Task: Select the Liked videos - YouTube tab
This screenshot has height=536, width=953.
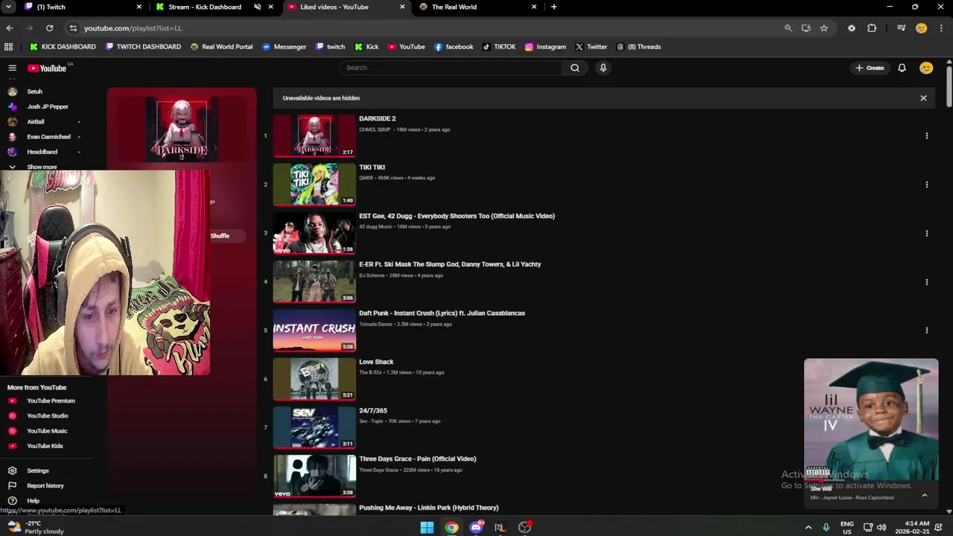Action: click(345, 7)
